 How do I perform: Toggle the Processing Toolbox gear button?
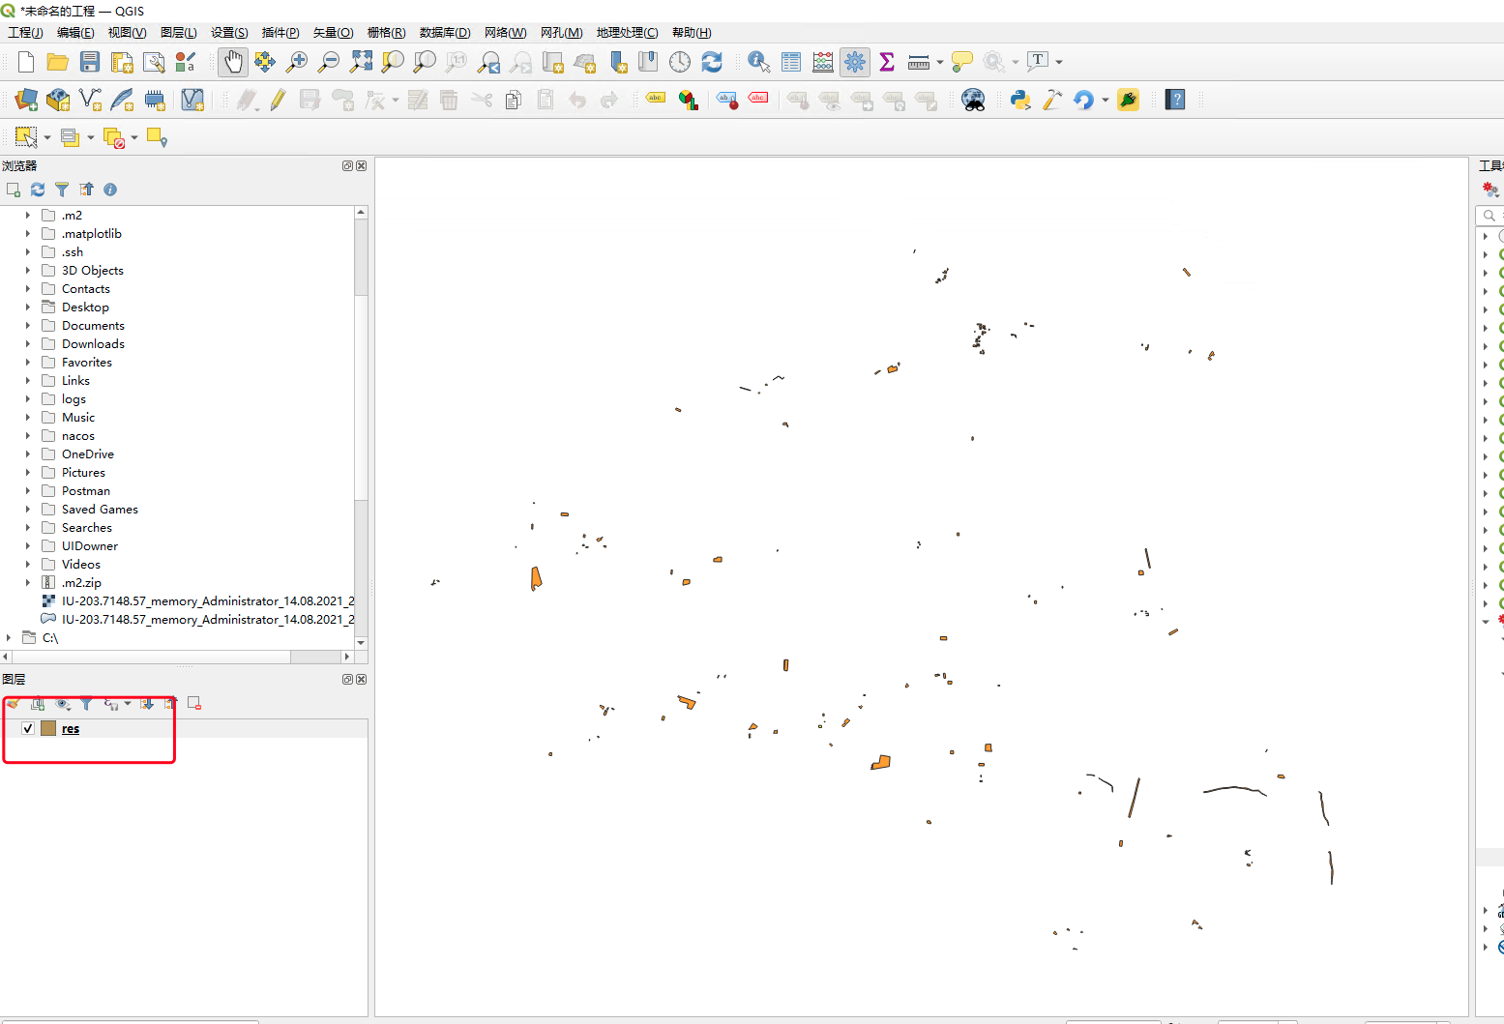pos(855,63)
